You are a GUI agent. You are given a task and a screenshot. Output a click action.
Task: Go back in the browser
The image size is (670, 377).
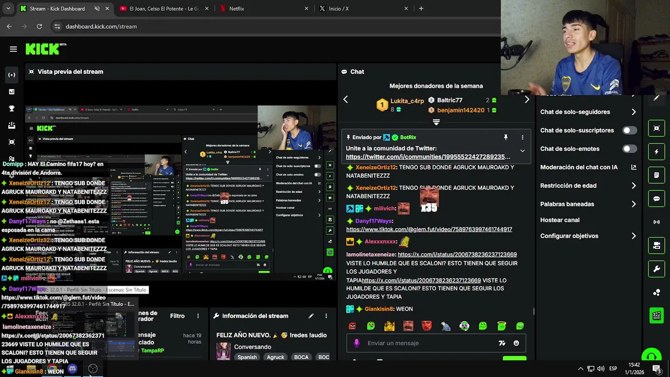coord(9,26)
